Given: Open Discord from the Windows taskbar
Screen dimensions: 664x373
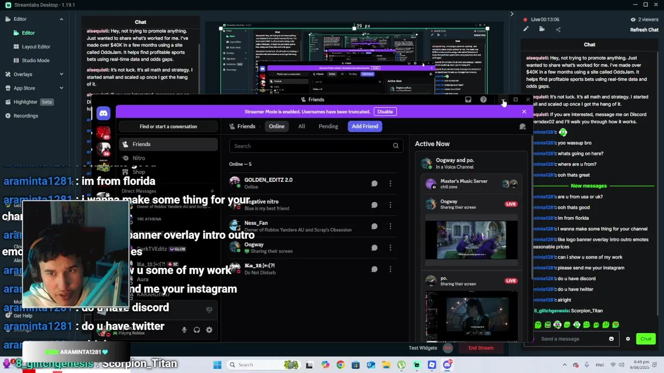Looking at the screenshot, I should [447, 365].
